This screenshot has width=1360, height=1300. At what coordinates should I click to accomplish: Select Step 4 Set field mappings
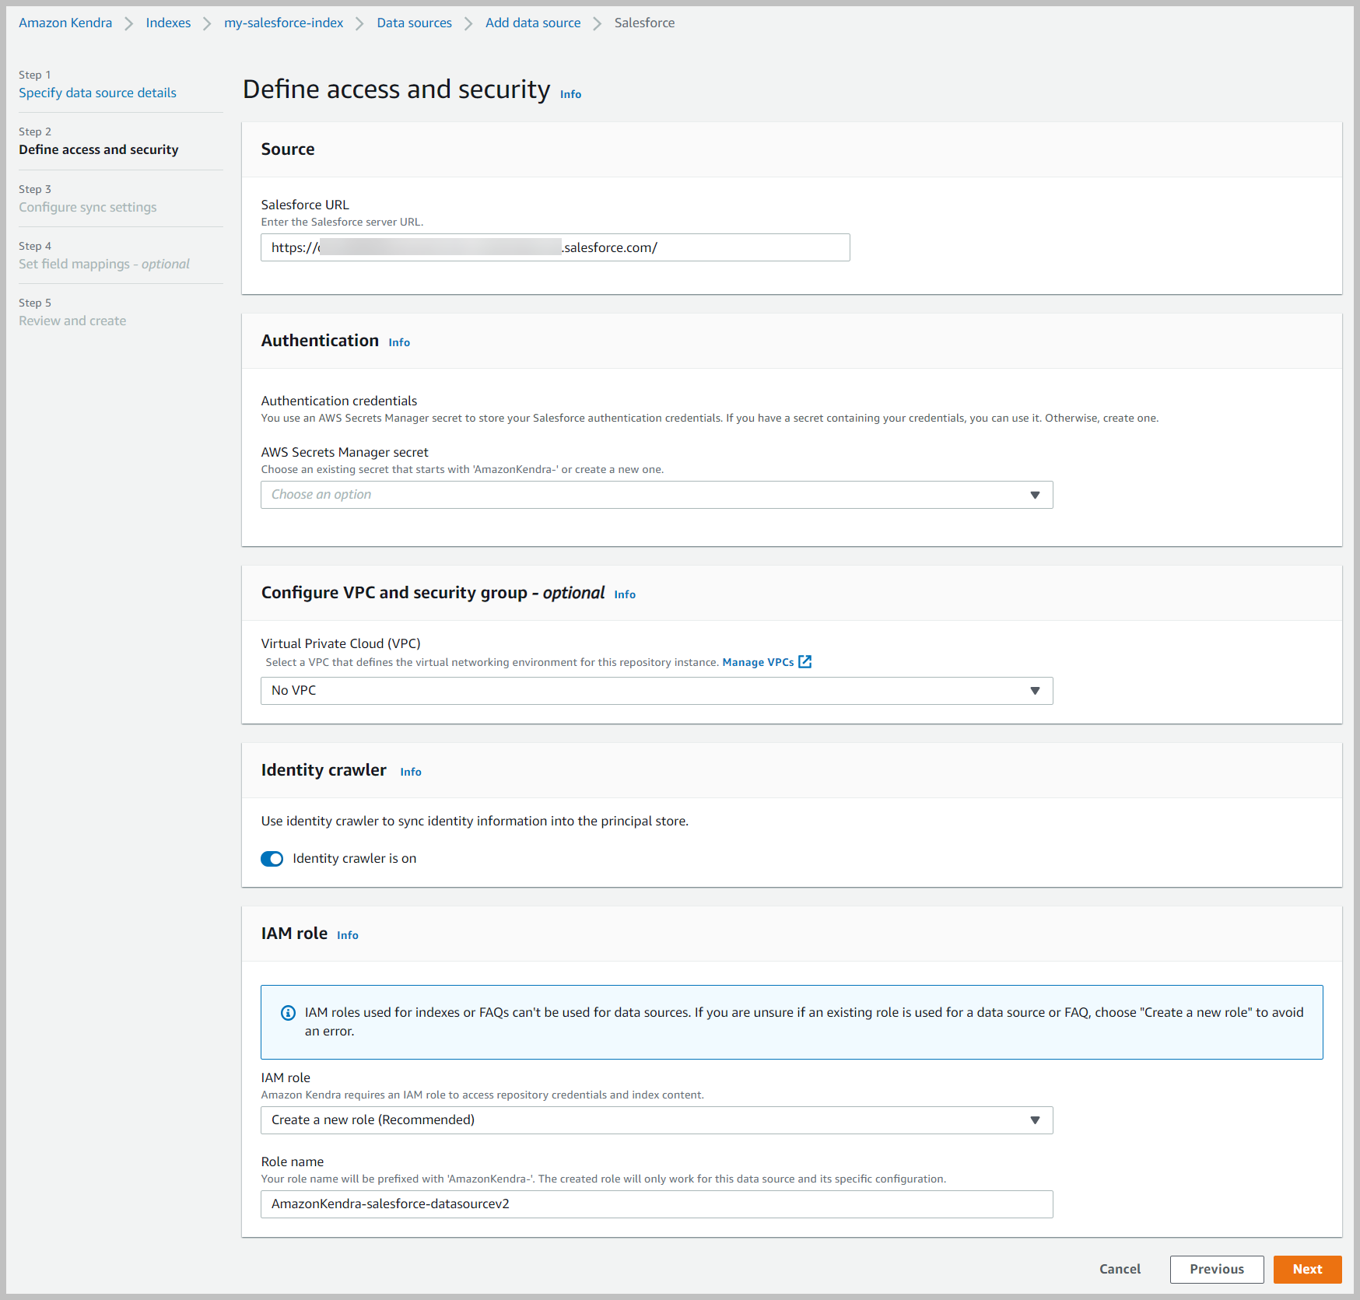coord(104,264)
